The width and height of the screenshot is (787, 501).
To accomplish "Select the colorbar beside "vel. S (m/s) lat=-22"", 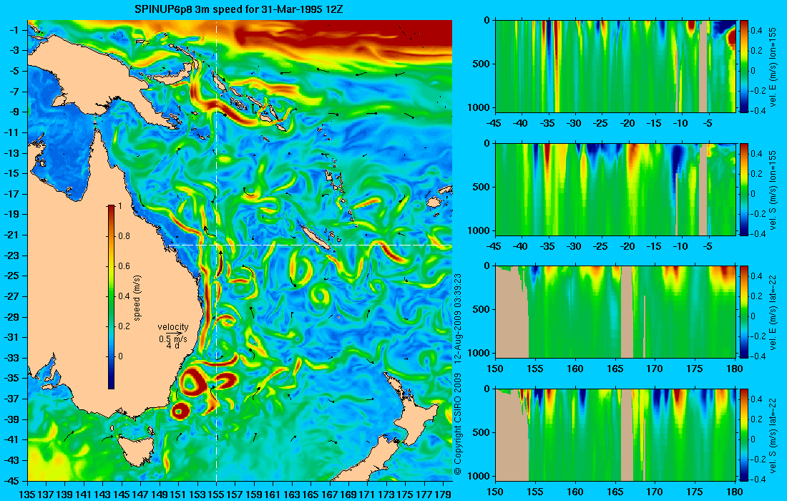I will pyautogui.click(x=744, y=434).
